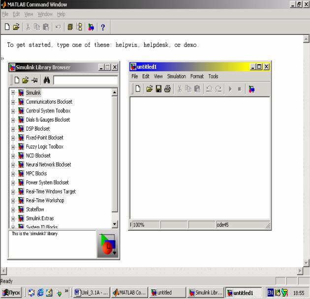Click Copy icon in MATLAB Command Window toolbar
Viewport: 310px width, 299px height.
tap(37, 27)
